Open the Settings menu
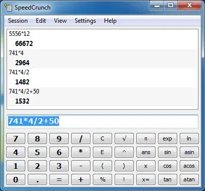205x191 pixels. coord(85,21)
